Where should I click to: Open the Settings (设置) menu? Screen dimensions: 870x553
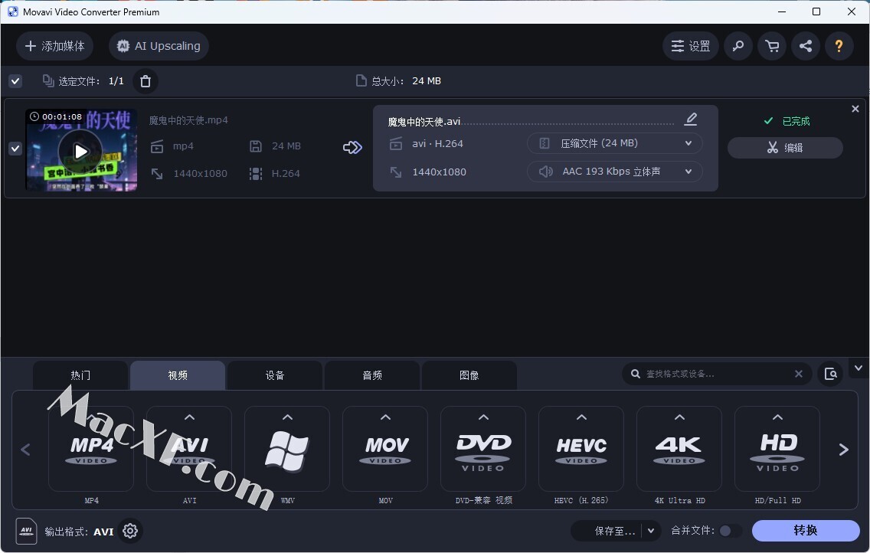[690, 46]
